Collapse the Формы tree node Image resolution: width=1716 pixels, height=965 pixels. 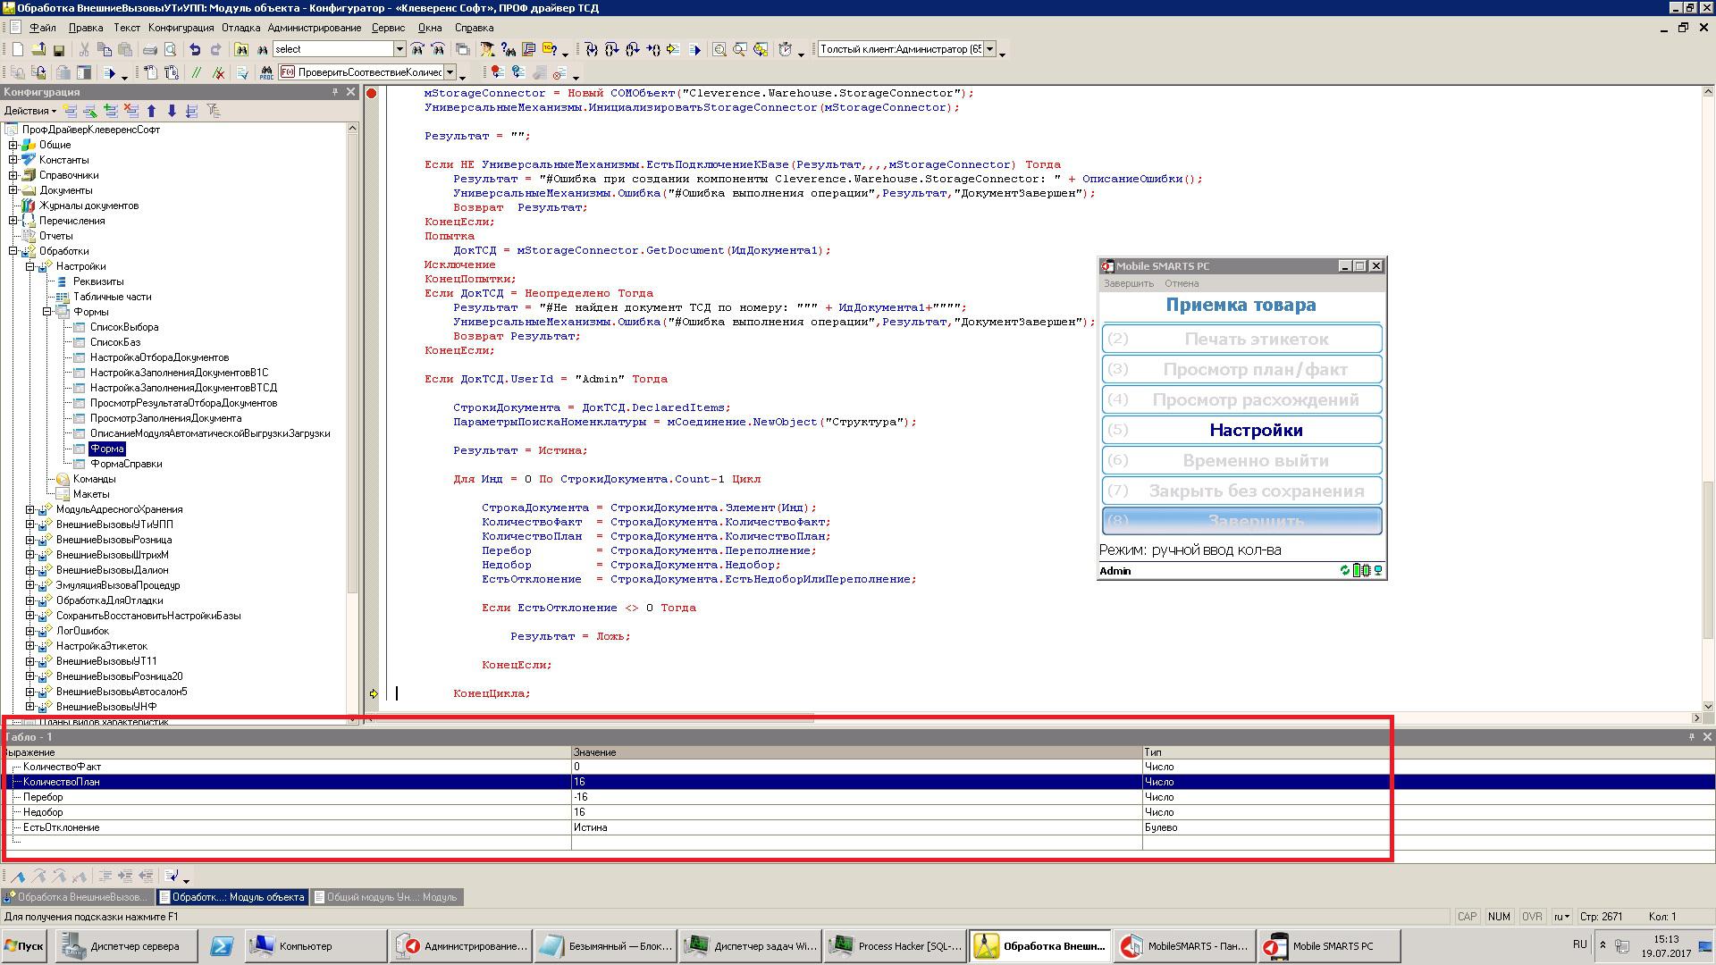(x=47, y=312)
